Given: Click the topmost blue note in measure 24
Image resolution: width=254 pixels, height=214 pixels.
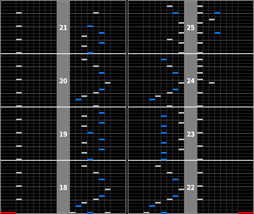Looking at the screenshot, I should click(x=164, y=60).
